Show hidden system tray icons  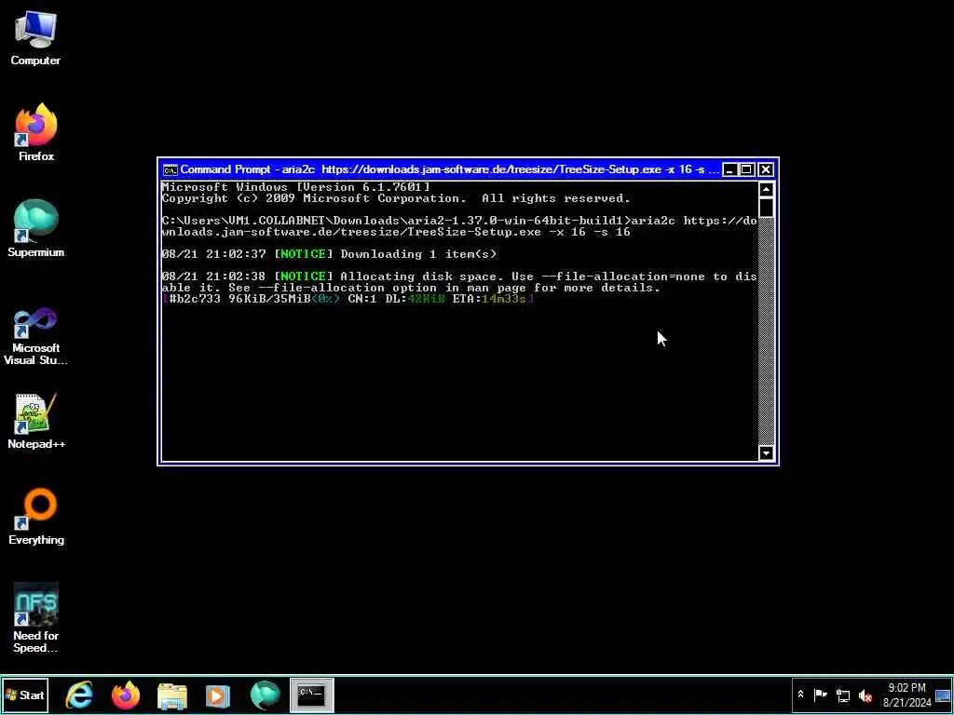(800, 695)
